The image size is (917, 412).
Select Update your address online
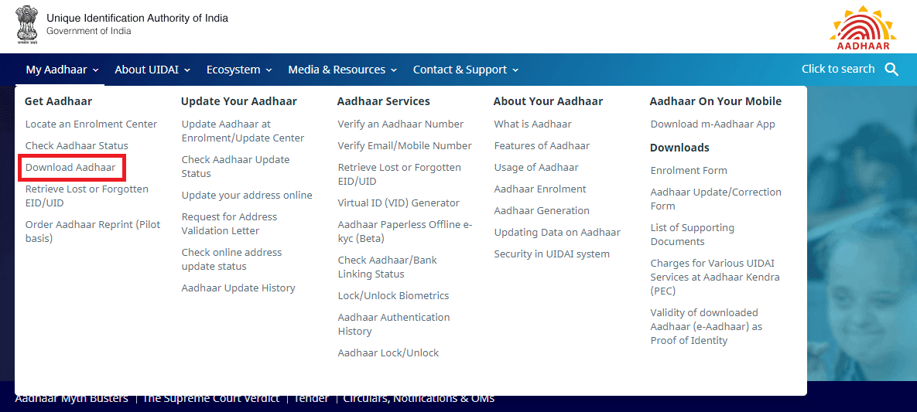click(x=247, y=196)
